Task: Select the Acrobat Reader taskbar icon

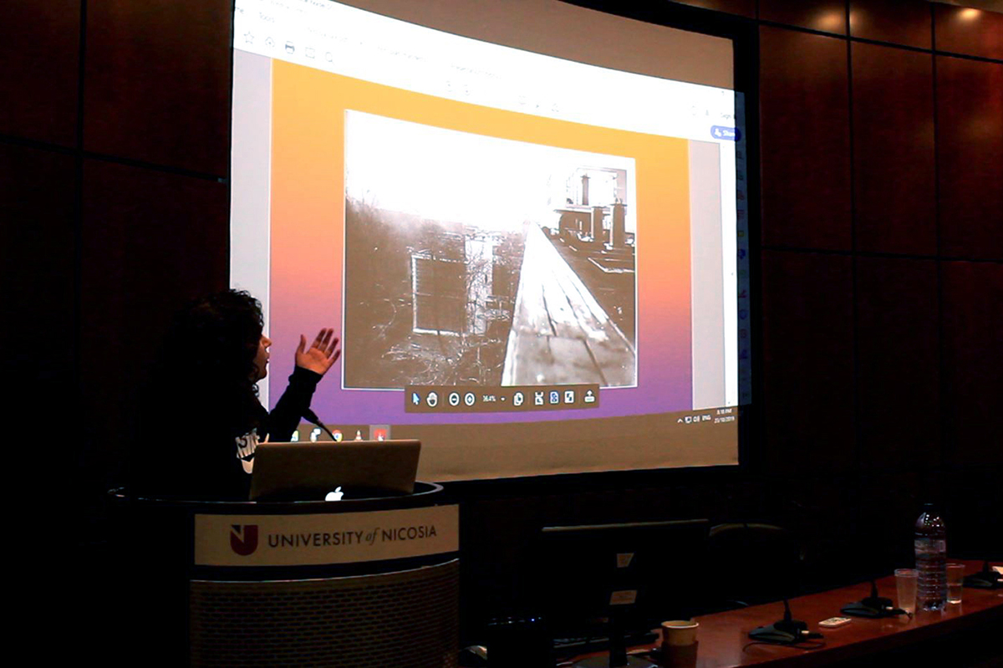Action: [x=379, y=433]
